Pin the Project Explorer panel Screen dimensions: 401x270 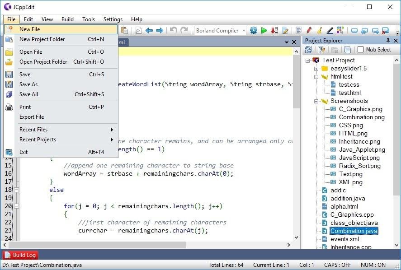point(388,41)
